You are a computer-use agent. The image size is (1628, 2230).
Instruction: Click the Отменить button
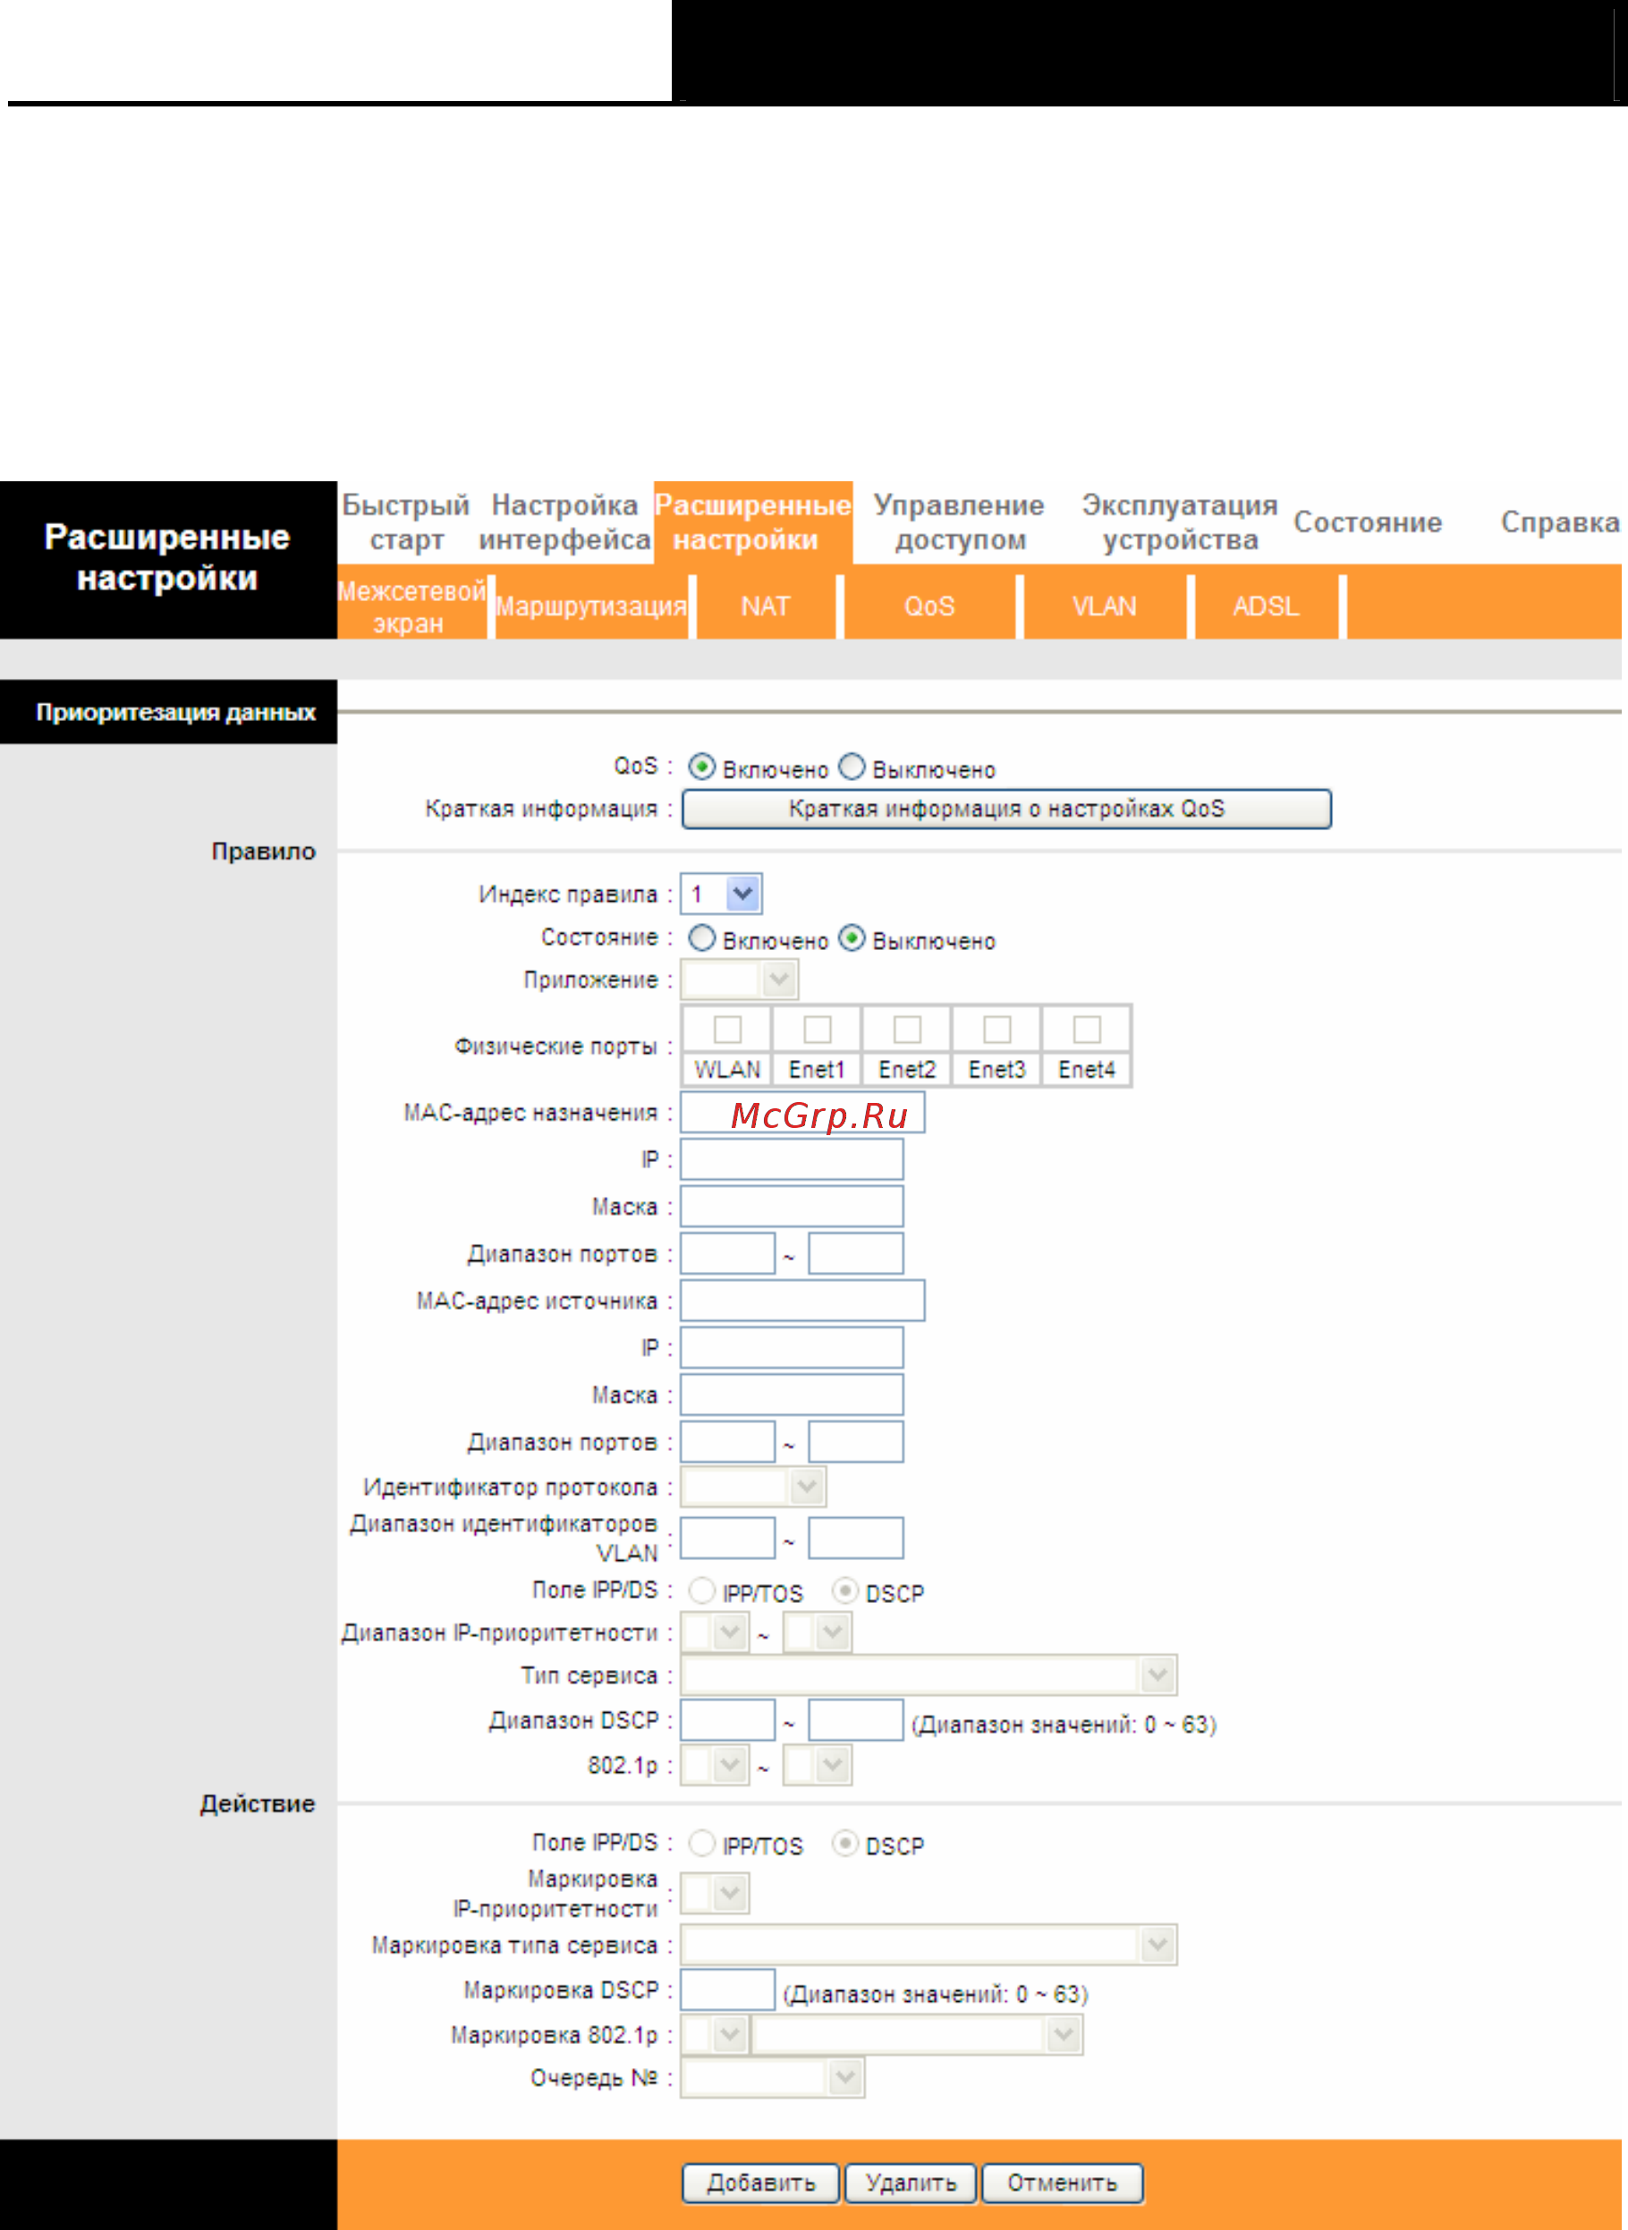(x=1063, y=2183)
